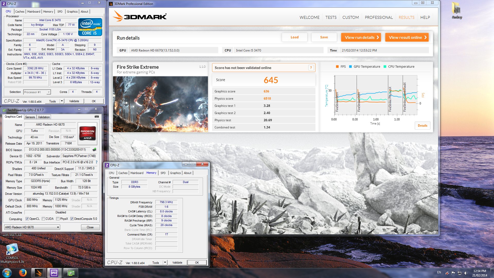The image size is (494, 278).
Task: Click the RESULTS tab in 3DMark
Action: (407, 18)
